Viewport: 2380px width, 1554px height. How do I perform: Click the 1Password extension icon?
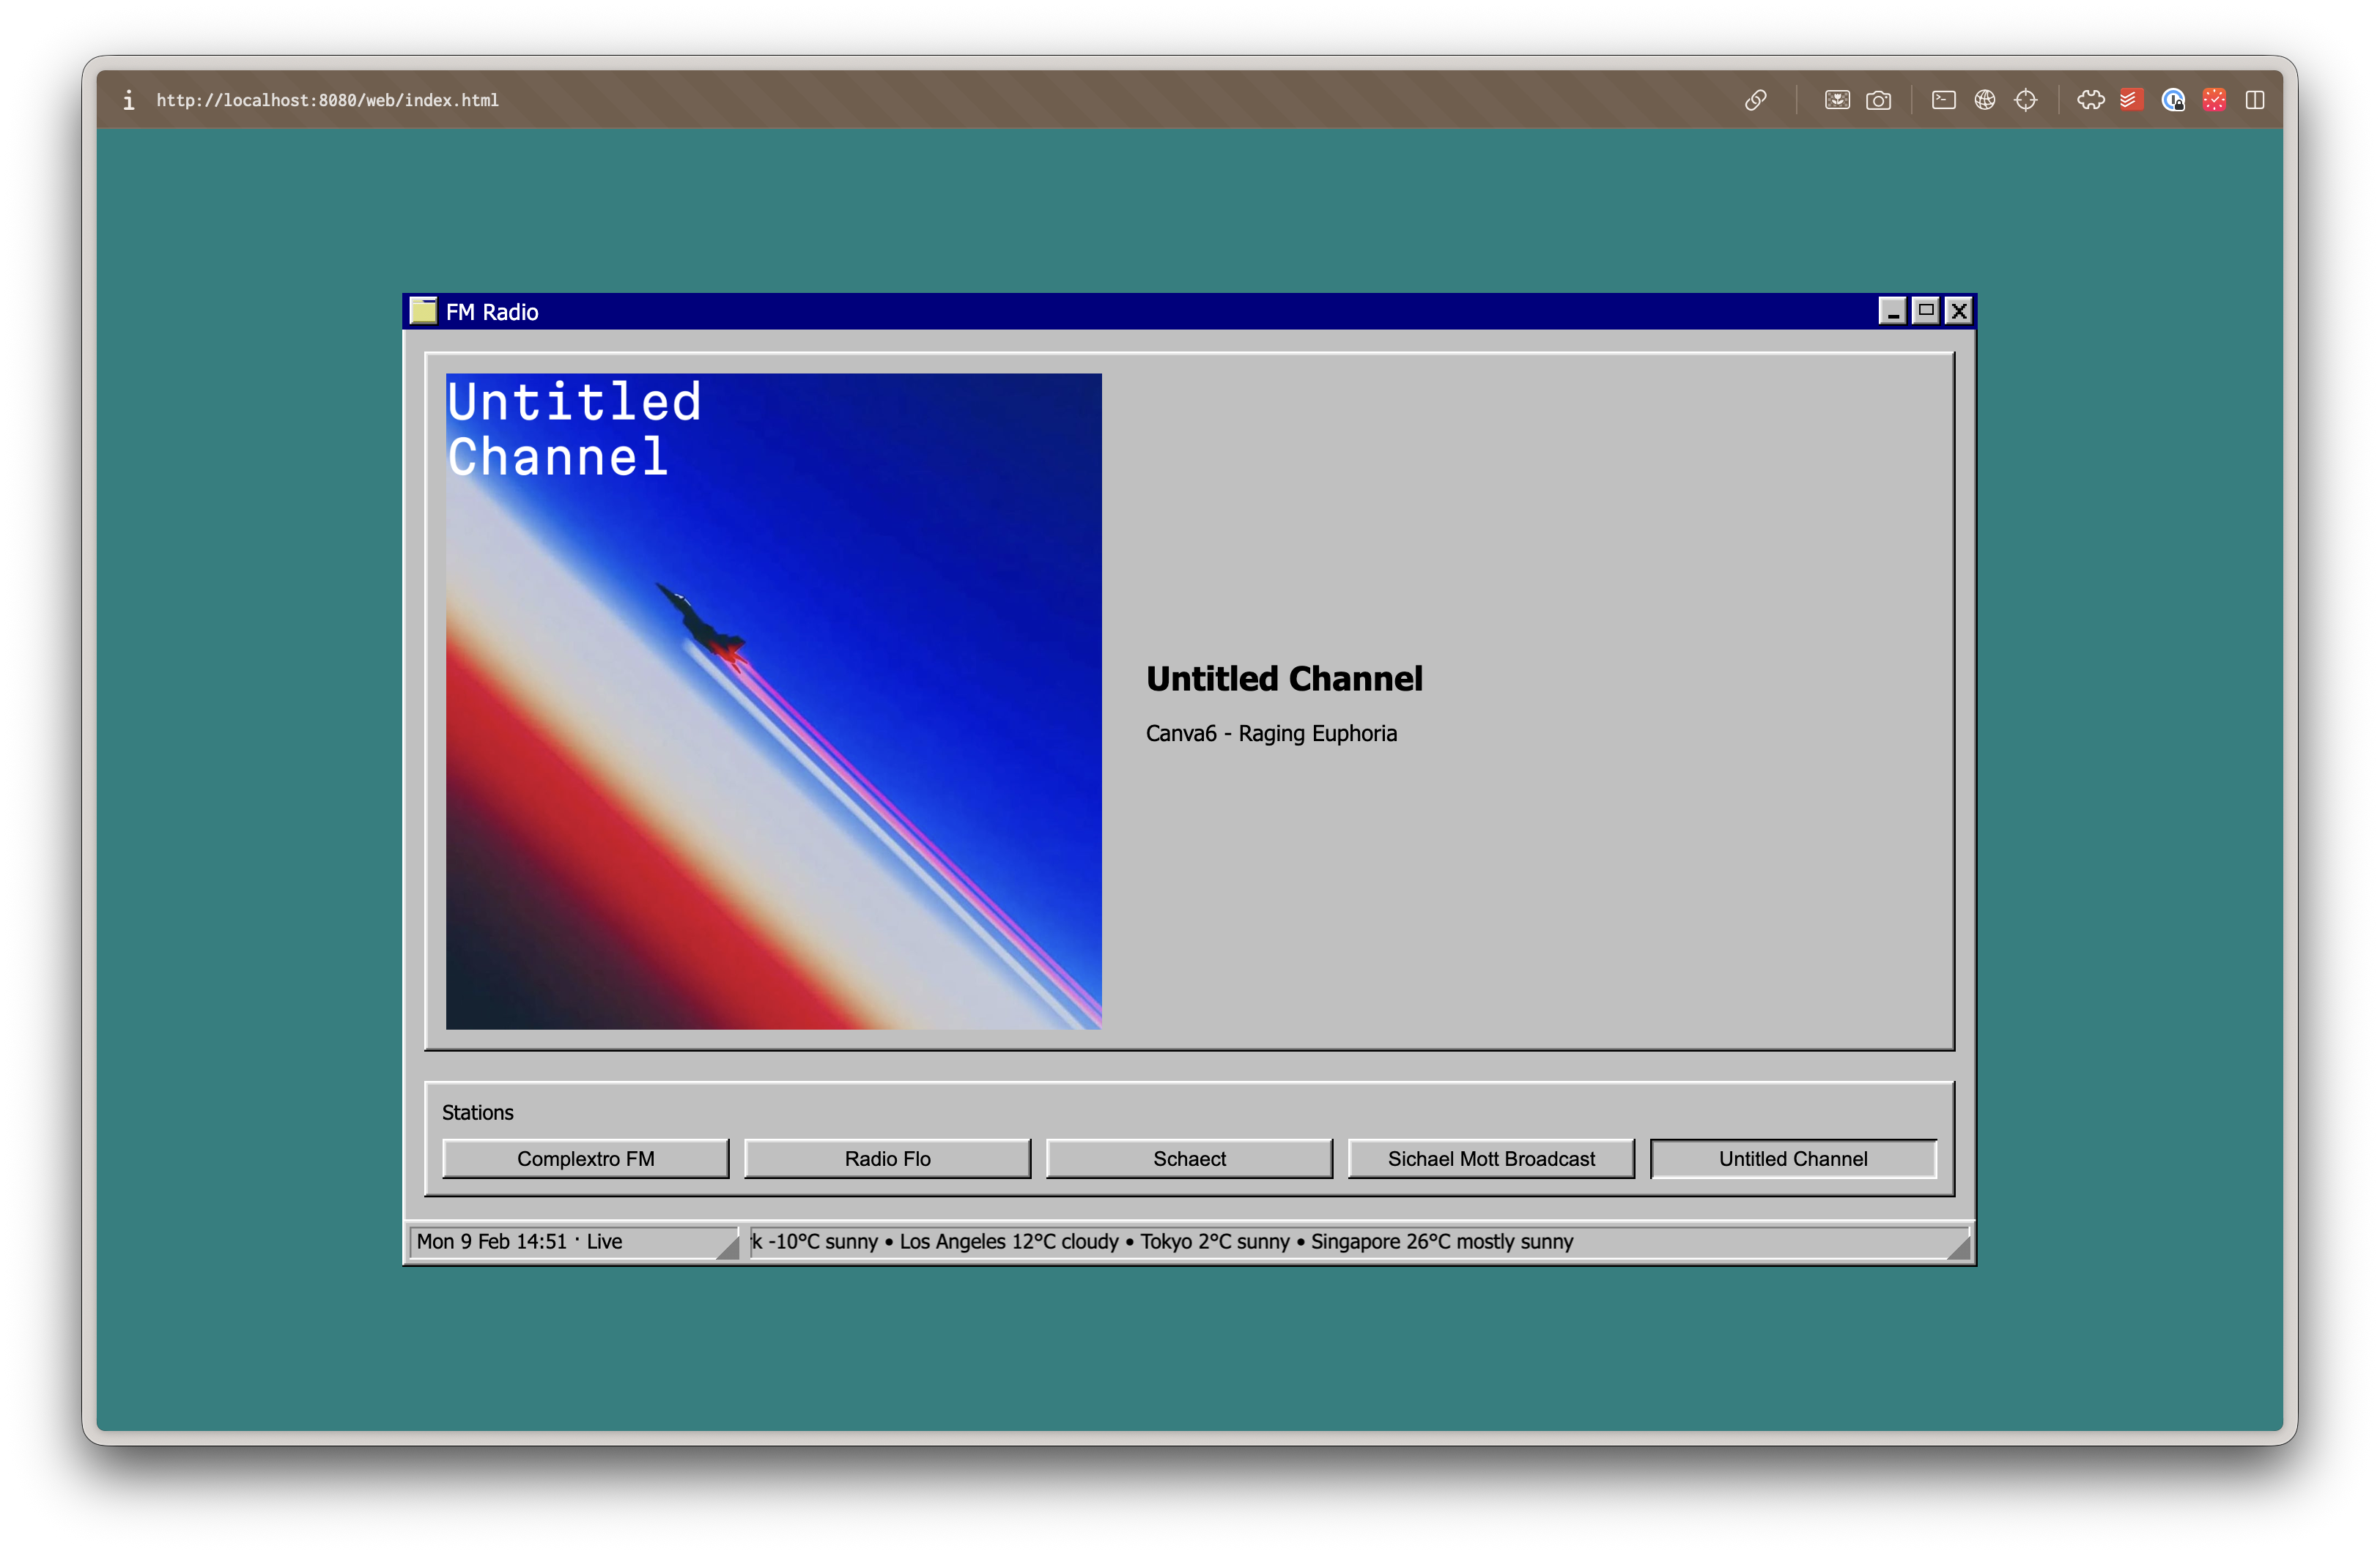point(2172,100)
